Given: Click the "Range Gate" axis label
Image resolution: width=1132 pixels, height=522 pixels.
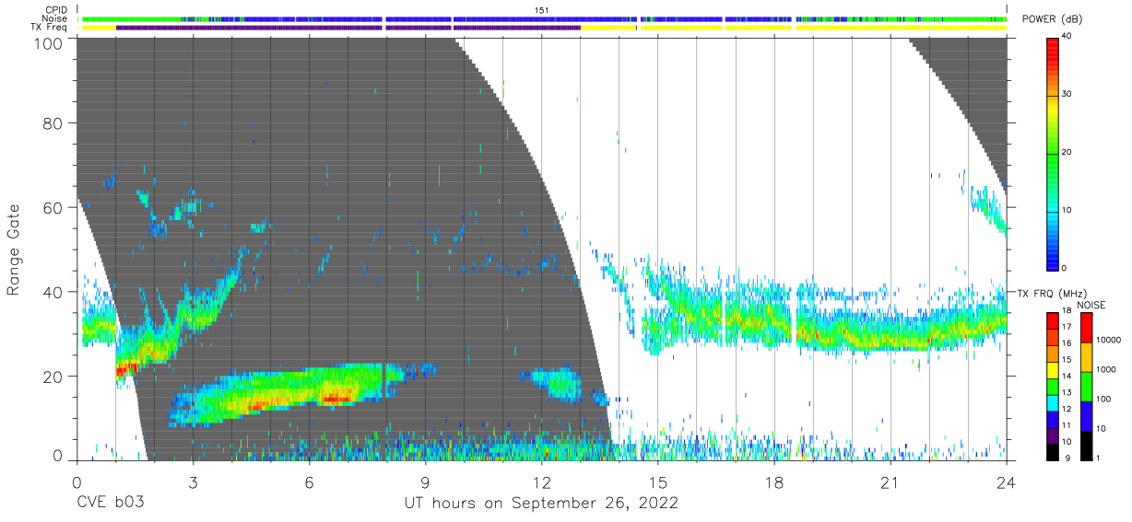Looking at the screenshot, I should coord(14,249).
